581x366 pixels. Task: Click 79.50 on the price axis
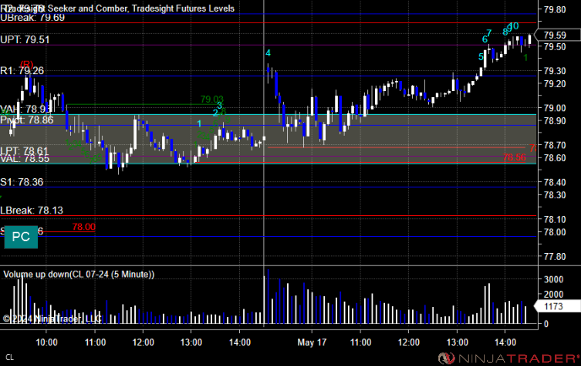pyautogui.click(x=555, y=46)
